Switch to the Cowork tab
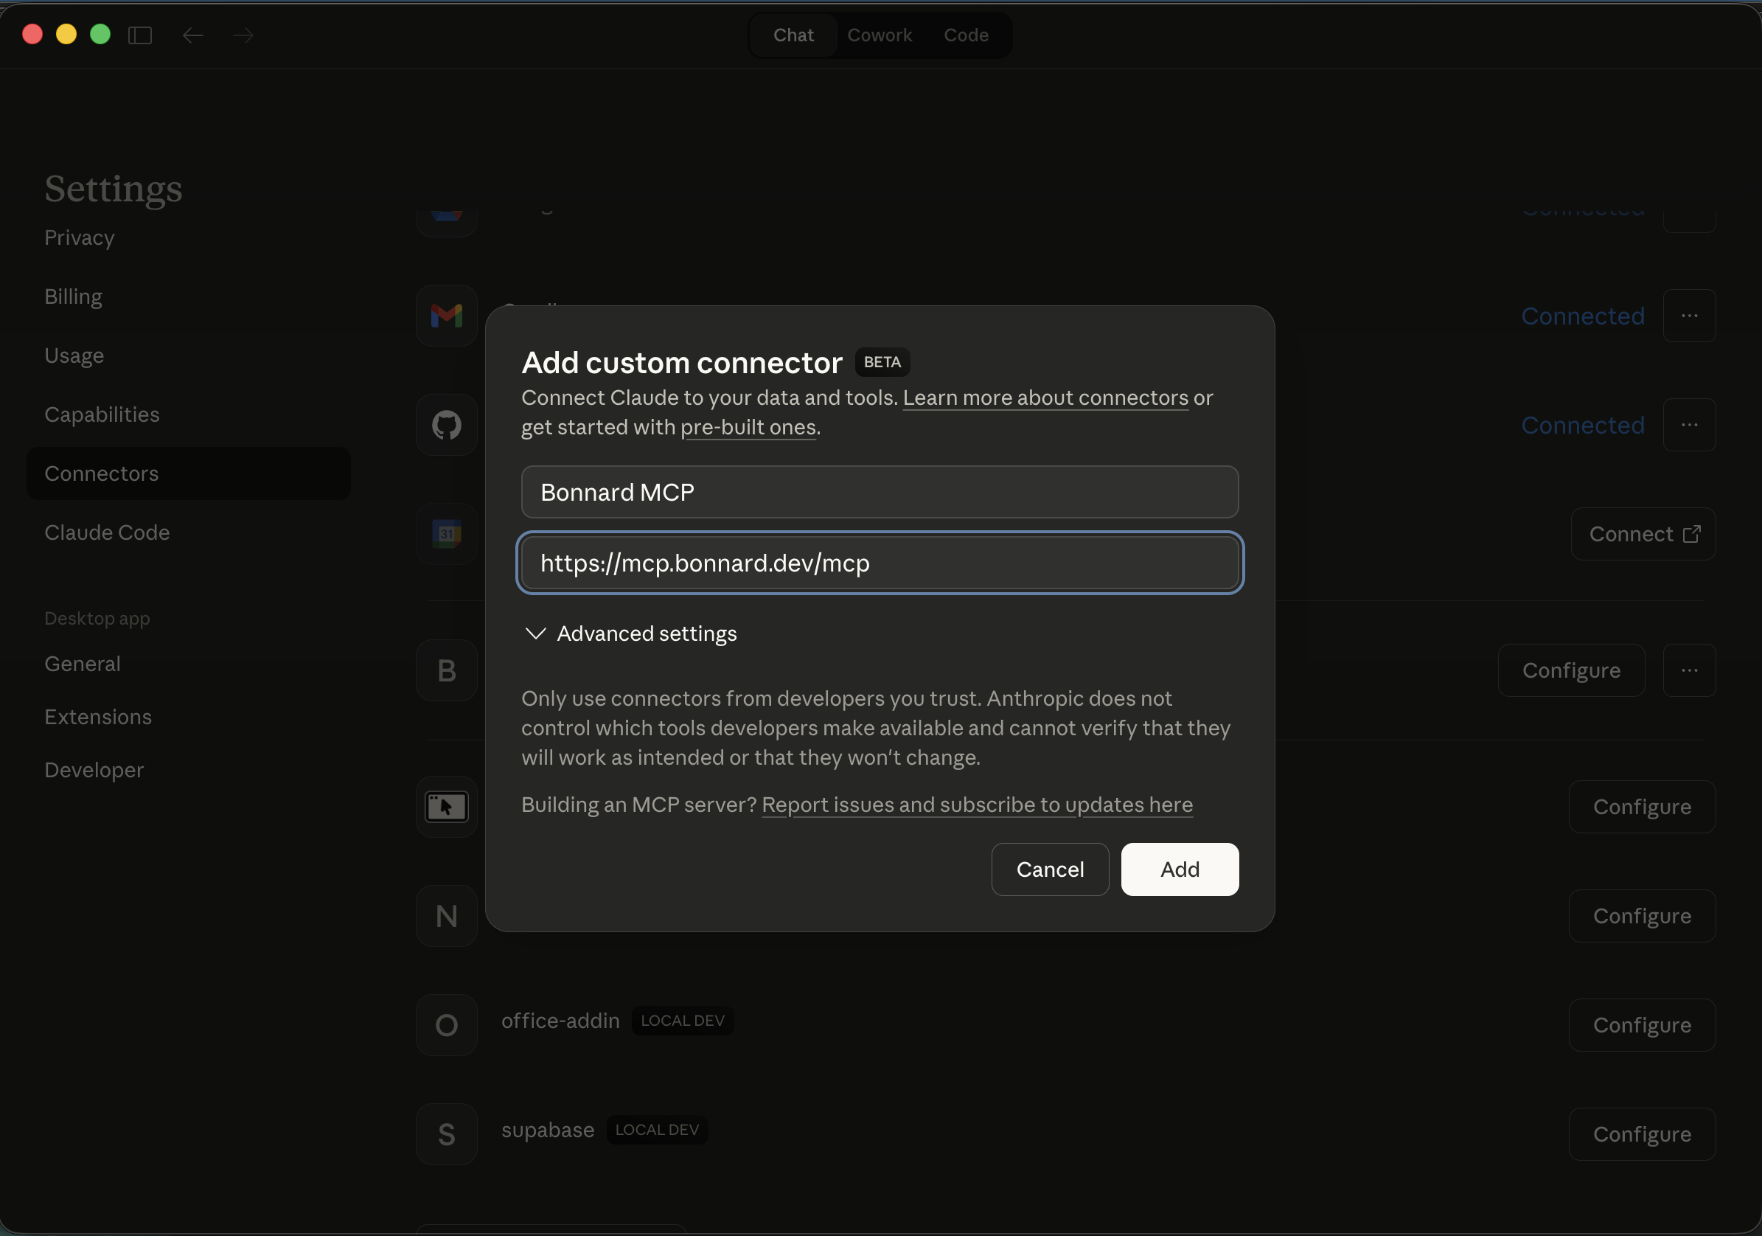The image size is (1762, 1236). coord(880,35)
